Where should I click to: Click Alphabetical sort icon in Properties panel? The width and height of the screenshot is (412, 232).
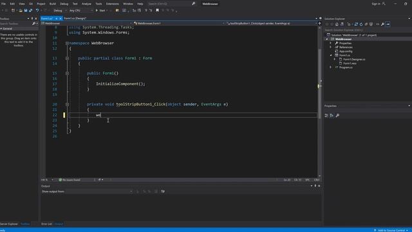click(332, 115)
